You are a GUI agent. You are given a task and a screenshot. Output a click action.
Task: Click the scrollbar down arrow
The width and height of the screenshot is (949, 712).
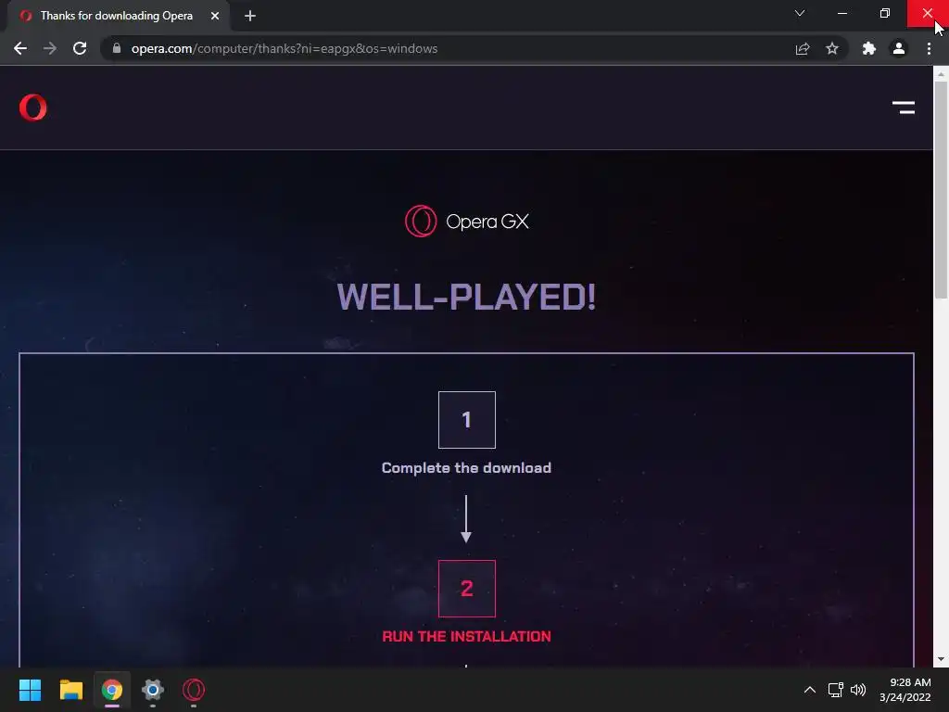941,659
